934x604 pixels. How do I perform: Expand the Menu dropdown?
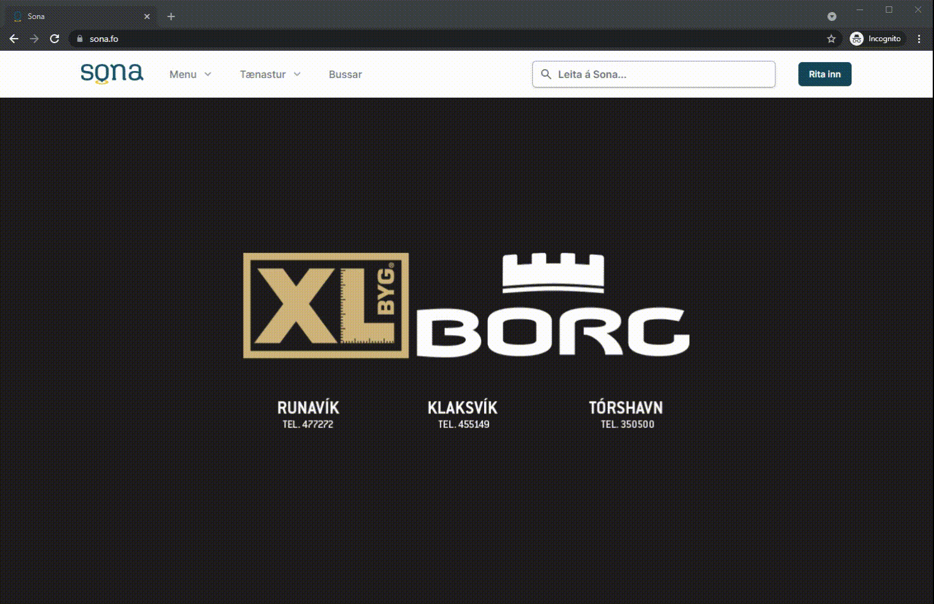pyautogui.click(x=190, y=74)
